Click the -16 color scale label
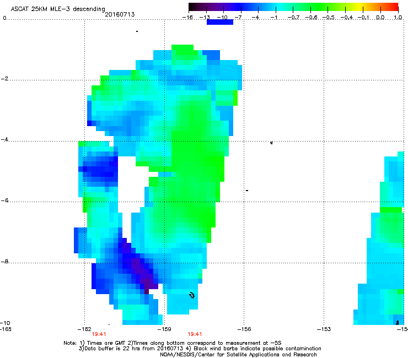408x358 pixels. (187, 18)
